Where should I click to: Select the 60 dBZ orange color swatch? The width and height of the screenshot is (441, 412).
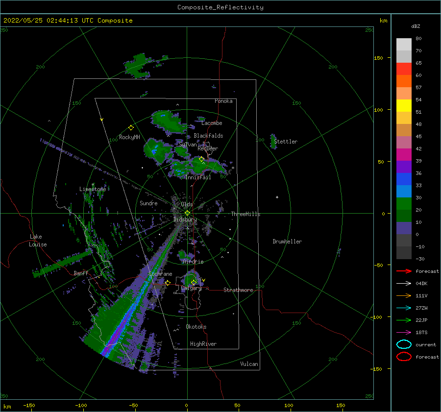pyautogui.click(x=404, y=81)
